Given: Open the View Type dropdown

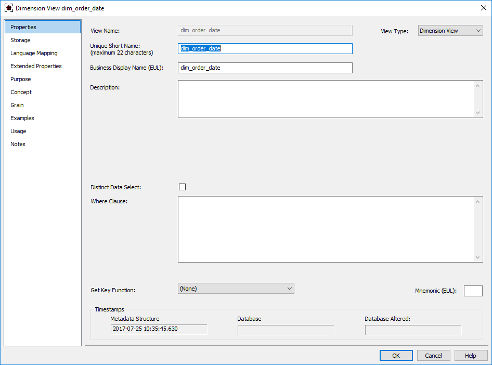Looking at the screenshot, I should pyautogui.click(x=450, y=31).
